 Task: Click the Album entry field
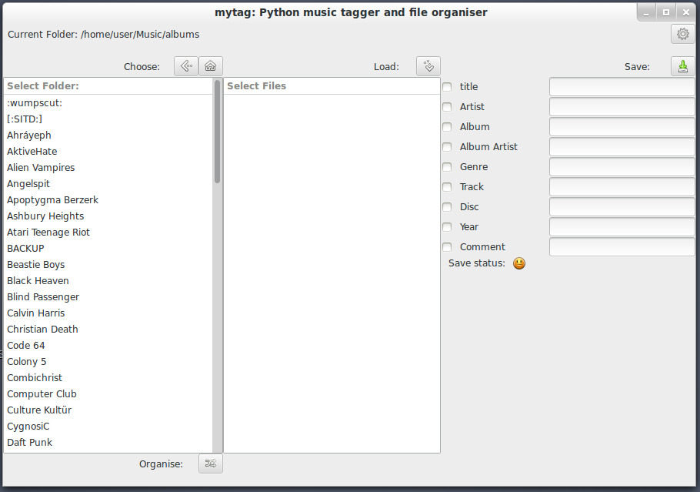[x=622, y=127]
